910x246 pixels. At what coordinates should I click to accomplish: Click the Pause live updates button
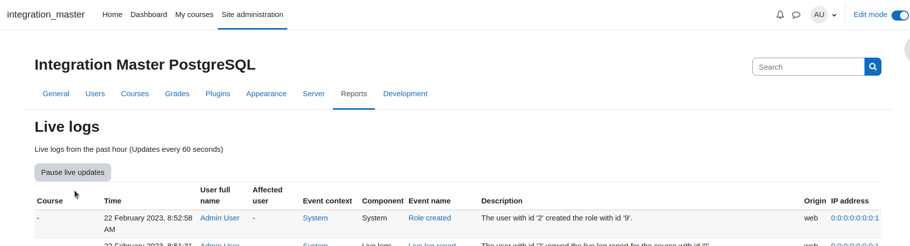coord(73,172)
